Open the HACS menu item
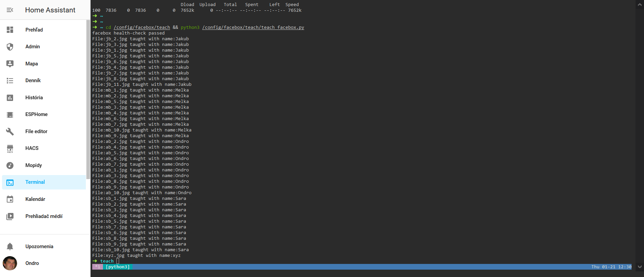The image size is (644, 277). pos(44,148)
